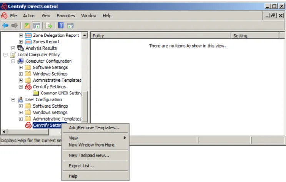Click Centrify Settings icon under Computer Configuration
The width and height of the screenshot is (286, 182).
click(28, 87)
